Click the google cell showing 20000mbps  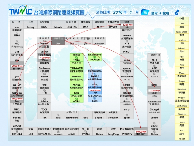pyautogui.click(x=17, y=66)
